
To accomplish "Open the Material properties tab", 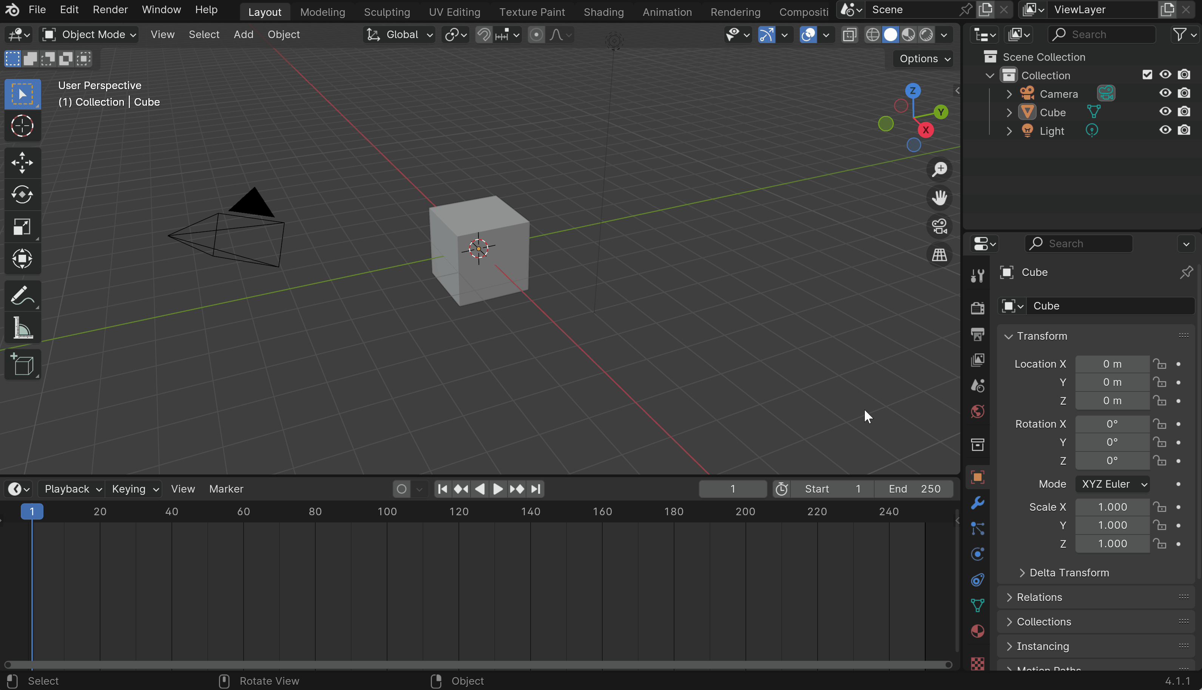I will point(977,631).
